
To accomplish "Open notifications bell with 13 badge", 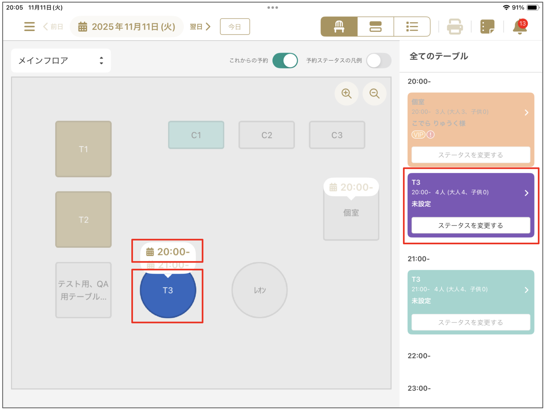I will [x=520, y=27].
